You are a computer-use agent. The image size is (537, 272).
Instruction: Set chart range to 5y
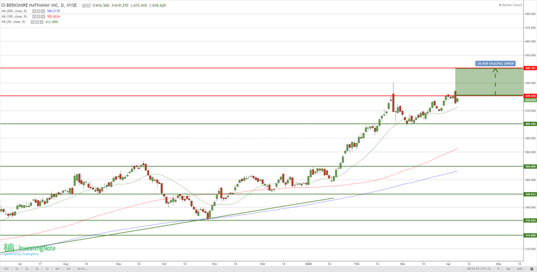tap(17, 269)
